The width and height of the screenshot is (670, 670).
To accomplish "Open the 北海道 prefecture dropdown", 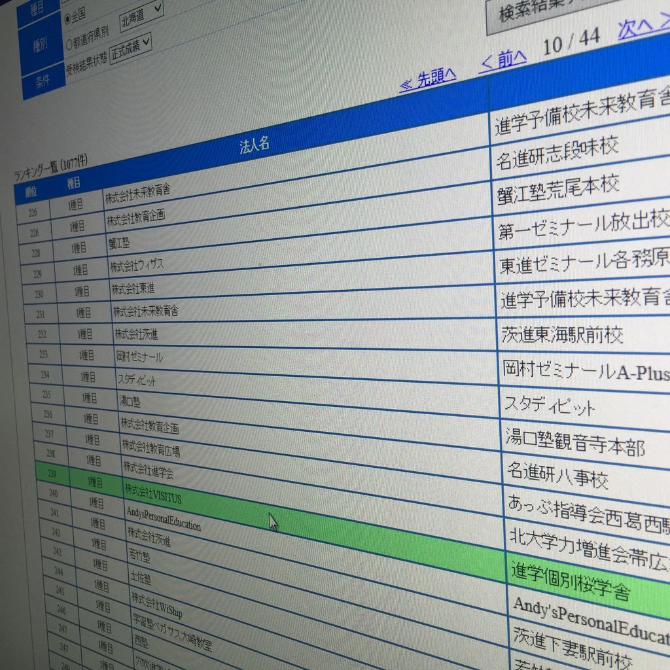I will tap(141, 16).
